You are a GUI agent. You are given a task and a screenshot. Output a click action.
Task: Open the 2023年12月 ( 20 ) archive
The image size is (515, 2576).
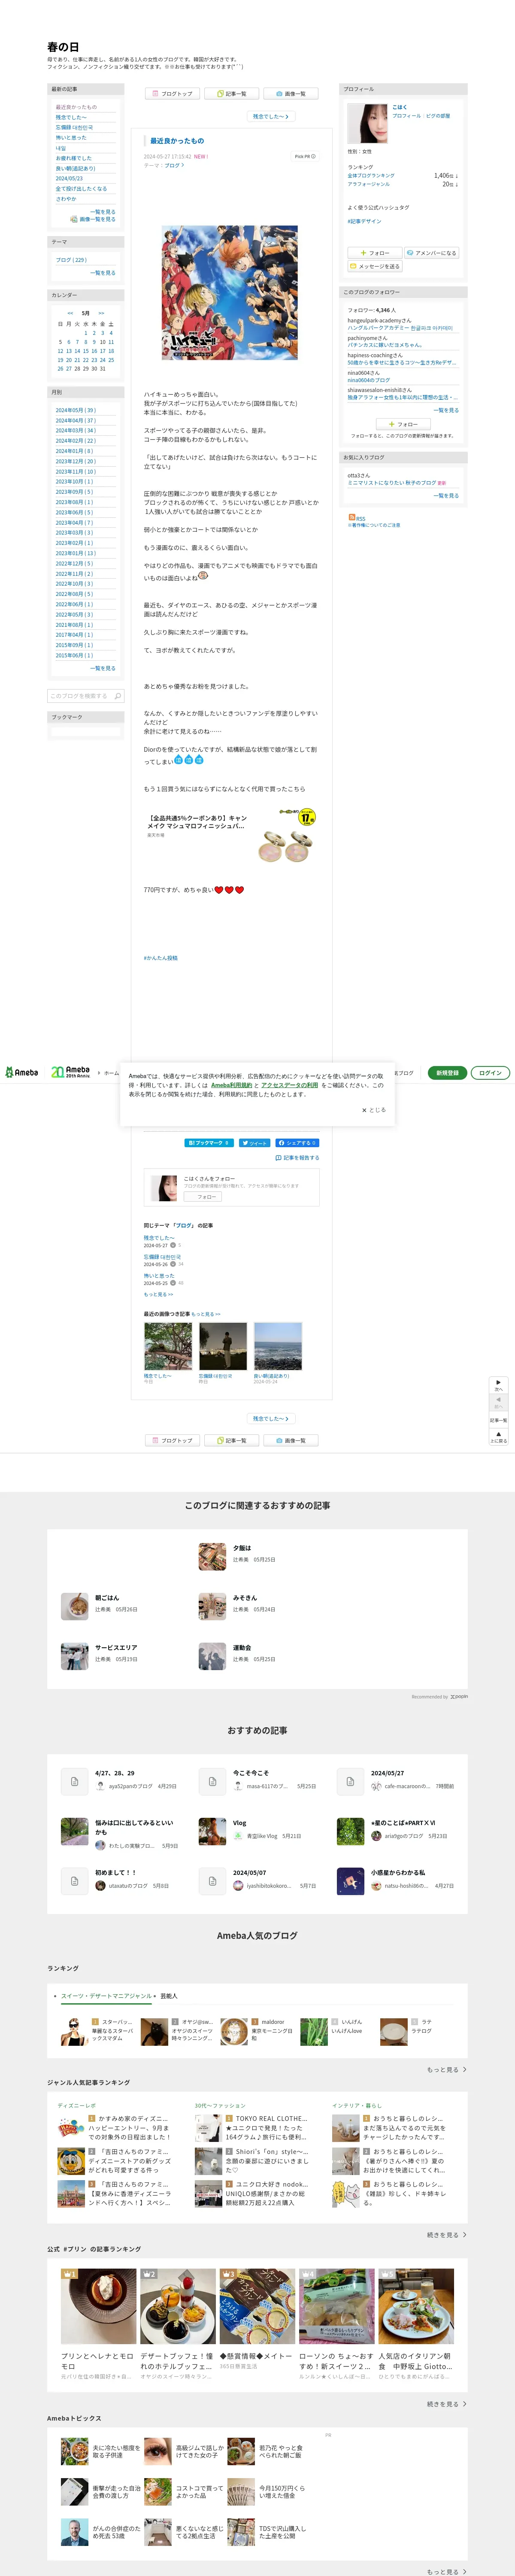[x=76, y=461]
